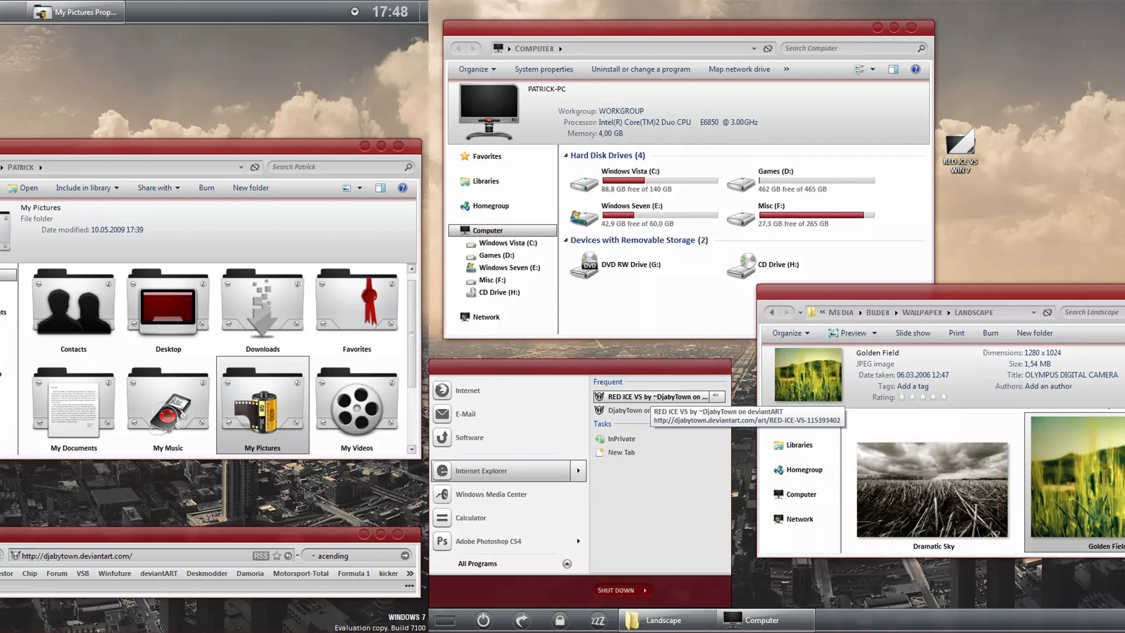
Task: Select Misc (F:) drive icon
Action: pyautogui.click(x=741, y=218)
